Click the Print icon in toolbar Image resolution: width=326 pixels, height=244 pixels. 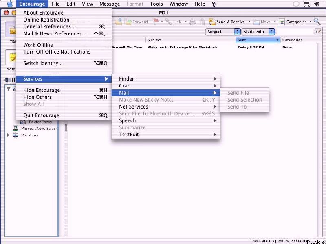[x=193, y=22]
